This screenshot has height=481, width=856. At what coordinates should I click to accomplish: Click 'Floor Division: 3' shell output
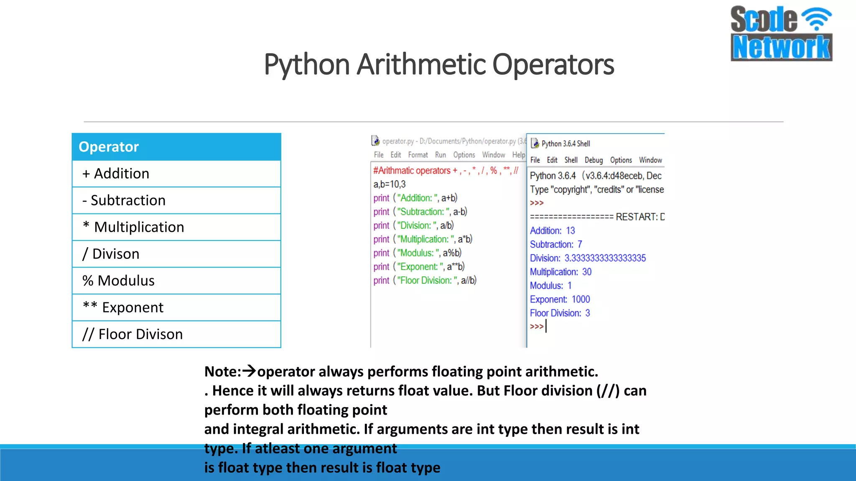[x=560, y=313]
